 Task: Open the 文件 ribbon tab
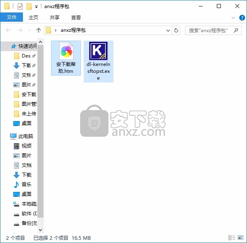coord(12,17)
